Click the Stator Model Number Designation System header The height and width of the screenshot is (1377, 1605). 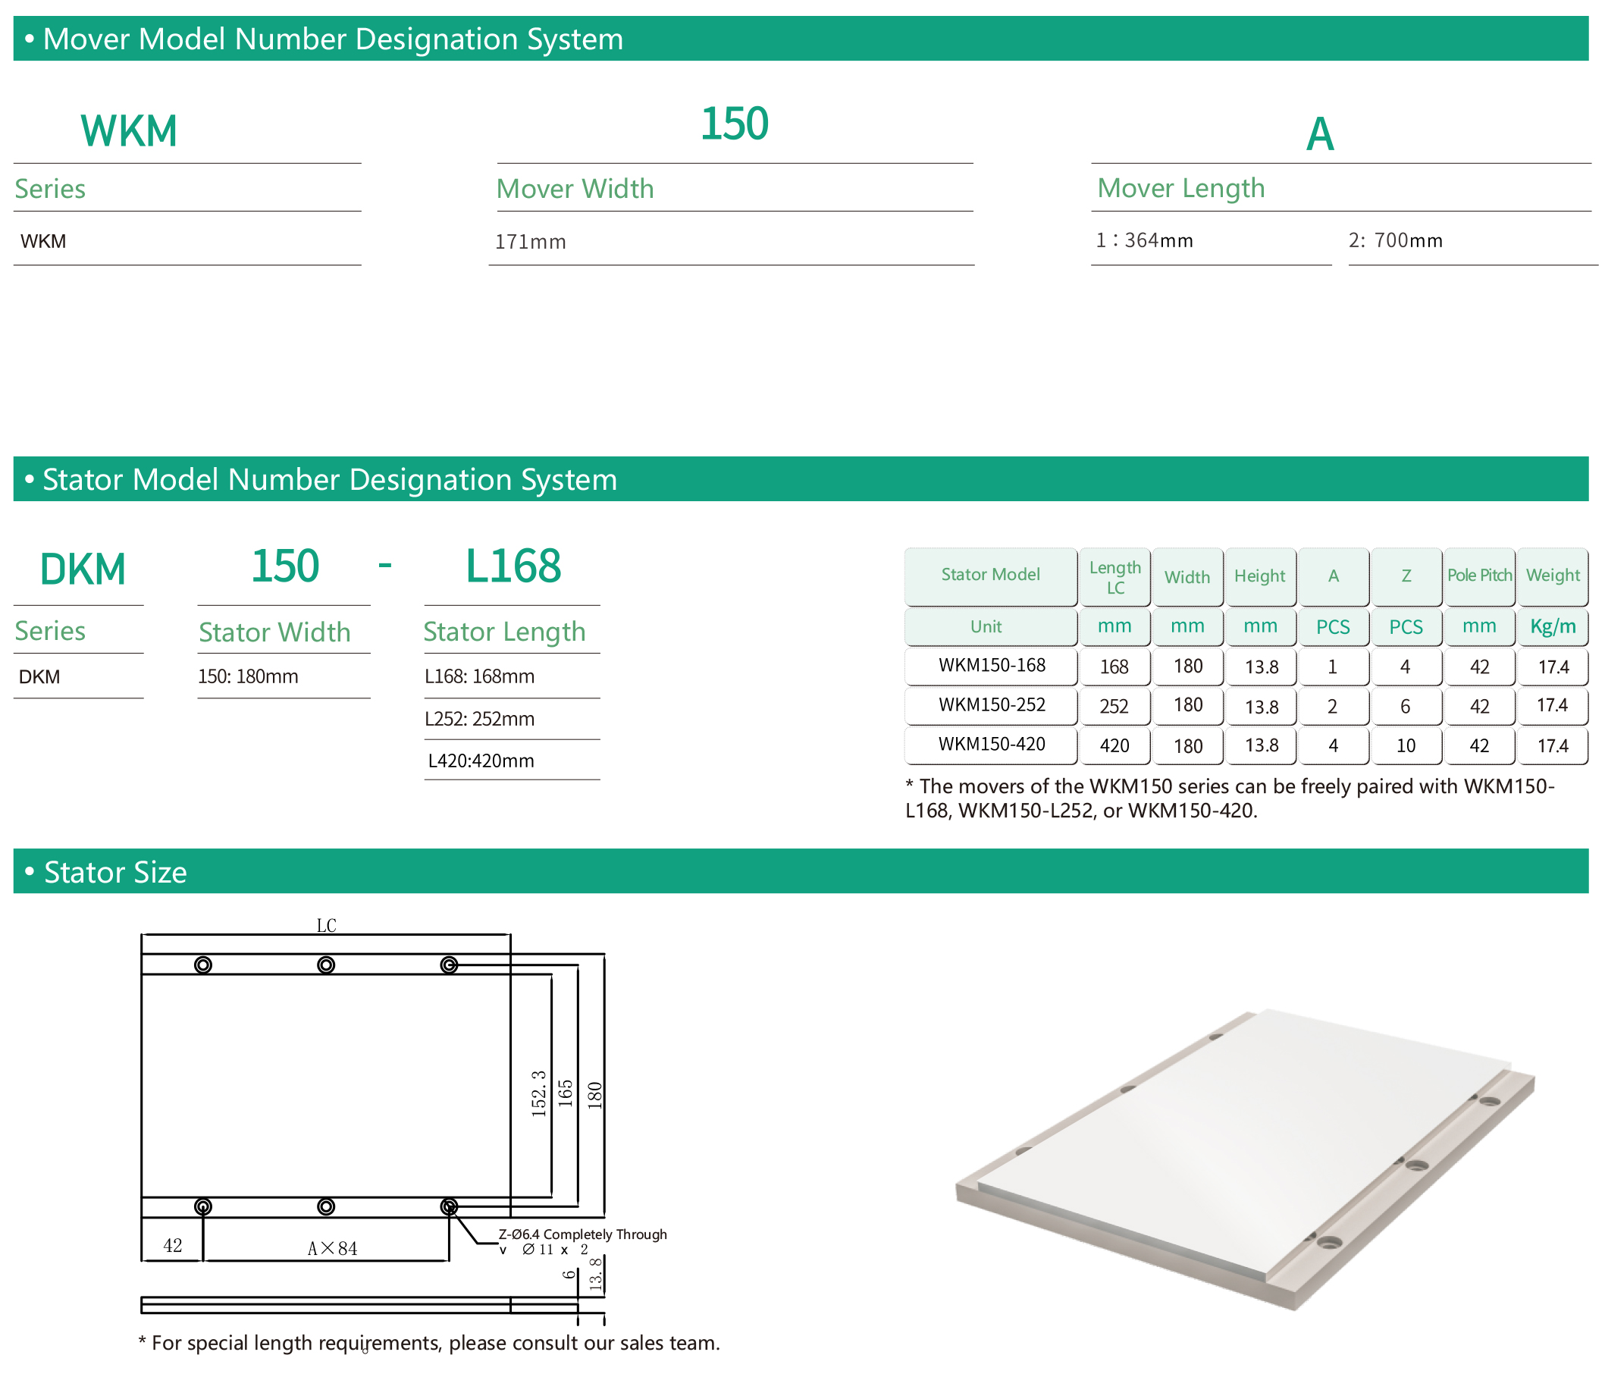[330, 479]
